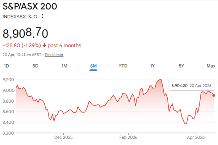The width and height of the screenshot is (218, 145).
Task: Switch the chart to YTD
Action: pyautogui.click(x=123, y=66)
